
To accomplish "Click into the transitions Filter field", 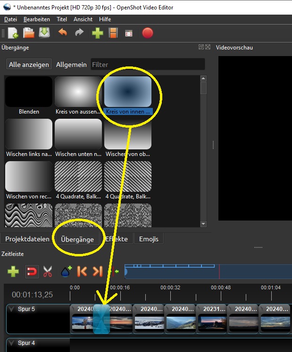I will 147,65.
